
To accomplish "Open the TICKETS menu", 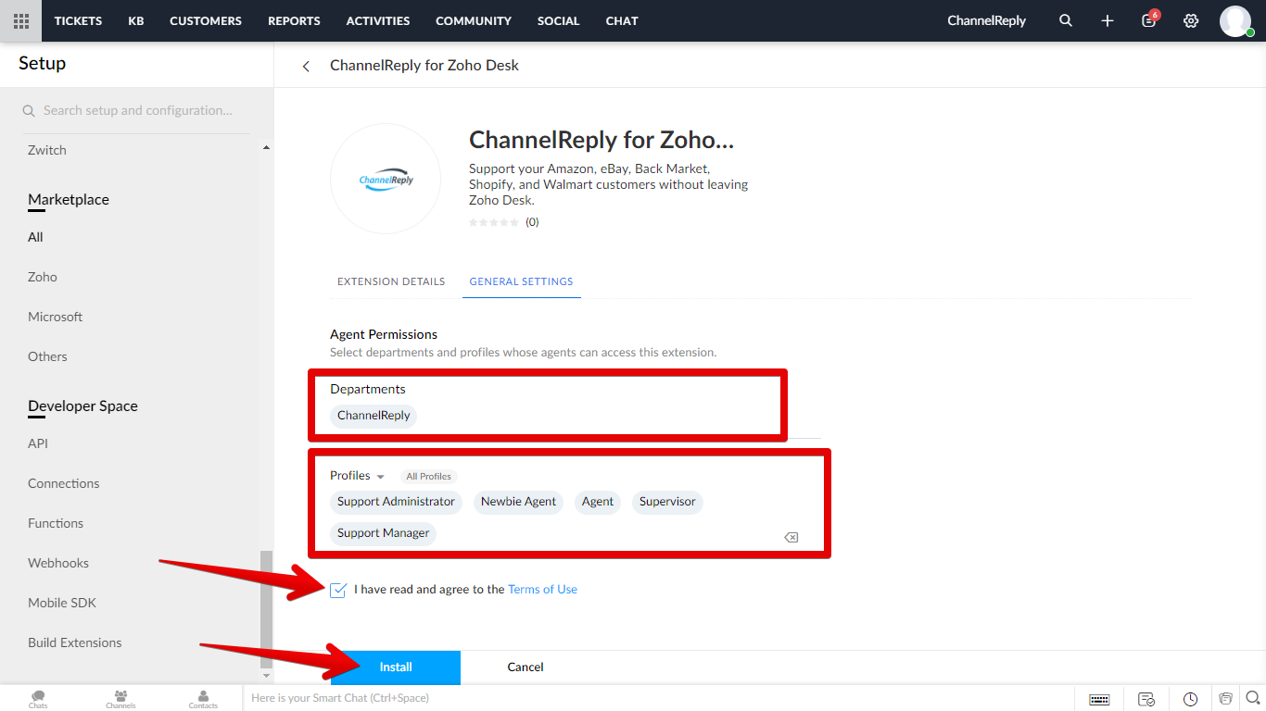I will click(x=78, y=20).
